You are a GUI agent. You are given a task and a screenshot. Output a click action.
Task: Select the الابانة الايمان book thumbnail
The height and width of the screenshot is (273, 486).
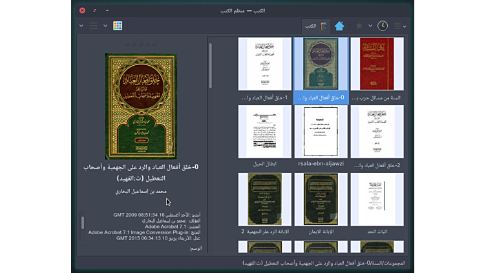point(321,200)
